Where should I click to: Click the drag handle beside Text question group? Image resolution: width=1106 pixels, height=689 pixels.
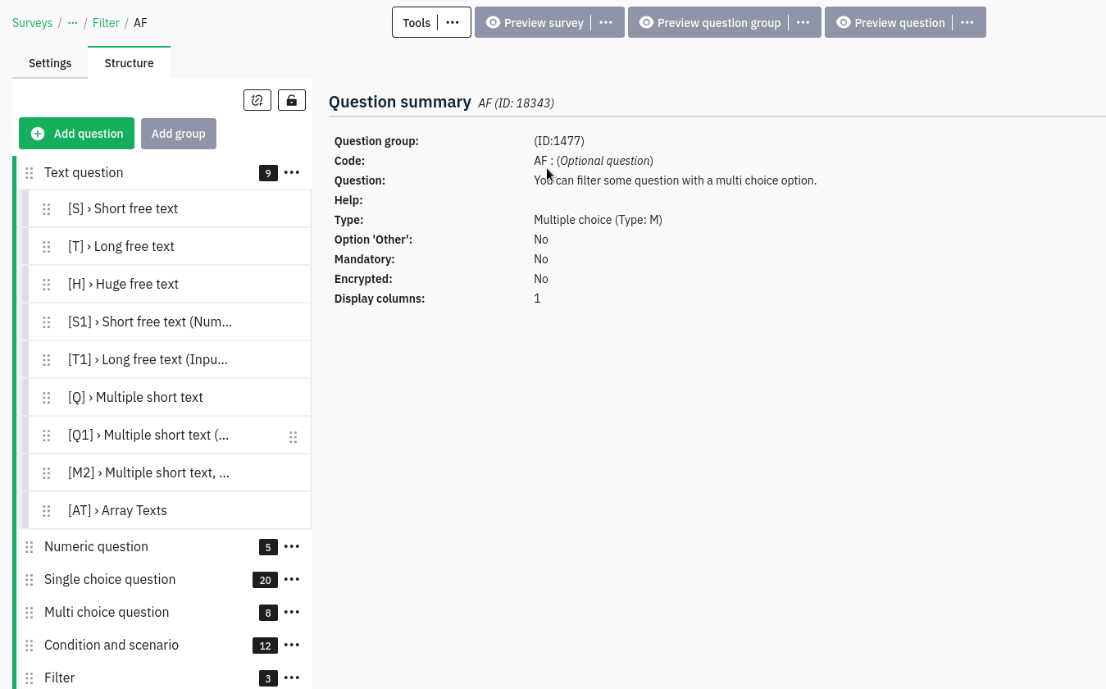coord(30,173)
